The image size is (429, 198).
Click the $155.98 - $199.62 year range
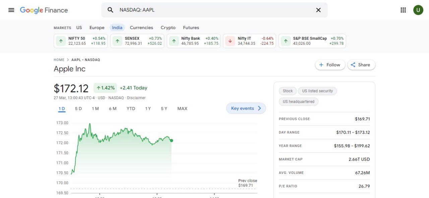tap(352, 146)
